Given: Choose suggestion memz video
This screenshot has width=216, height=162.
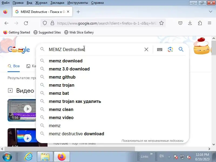Looking at the screenshot, I should click(x=112, y=117).
